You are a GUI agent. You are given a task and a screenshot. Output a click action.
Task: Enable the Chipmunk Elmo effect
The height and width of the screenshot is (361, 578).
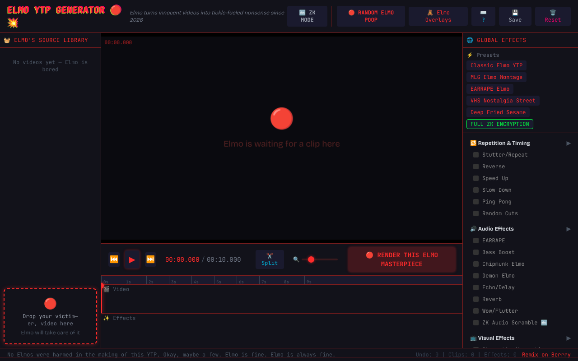coord(476,264)
